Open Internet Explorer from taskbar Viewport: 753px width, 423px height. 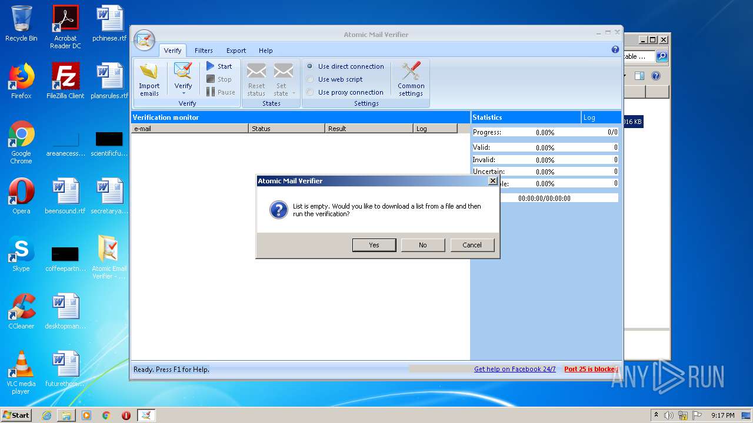click(46, 415)
